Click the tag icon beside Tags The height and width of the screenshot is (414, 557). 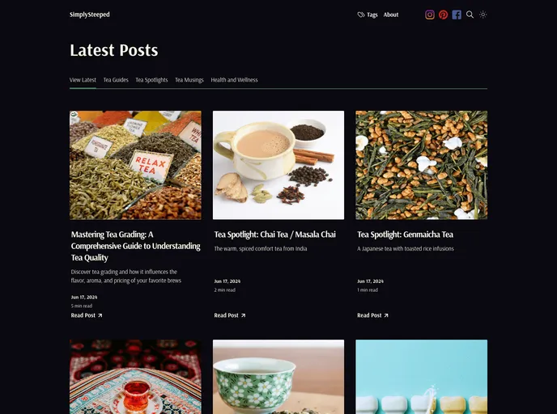coord(361,15)
